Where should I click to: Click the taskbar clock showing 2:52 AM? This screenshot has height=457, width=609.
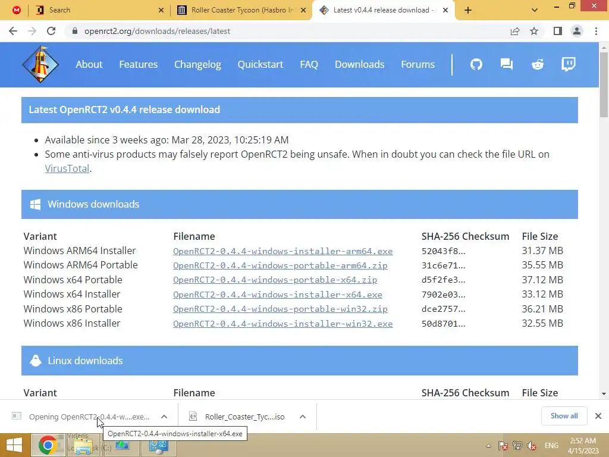[583, 446]
